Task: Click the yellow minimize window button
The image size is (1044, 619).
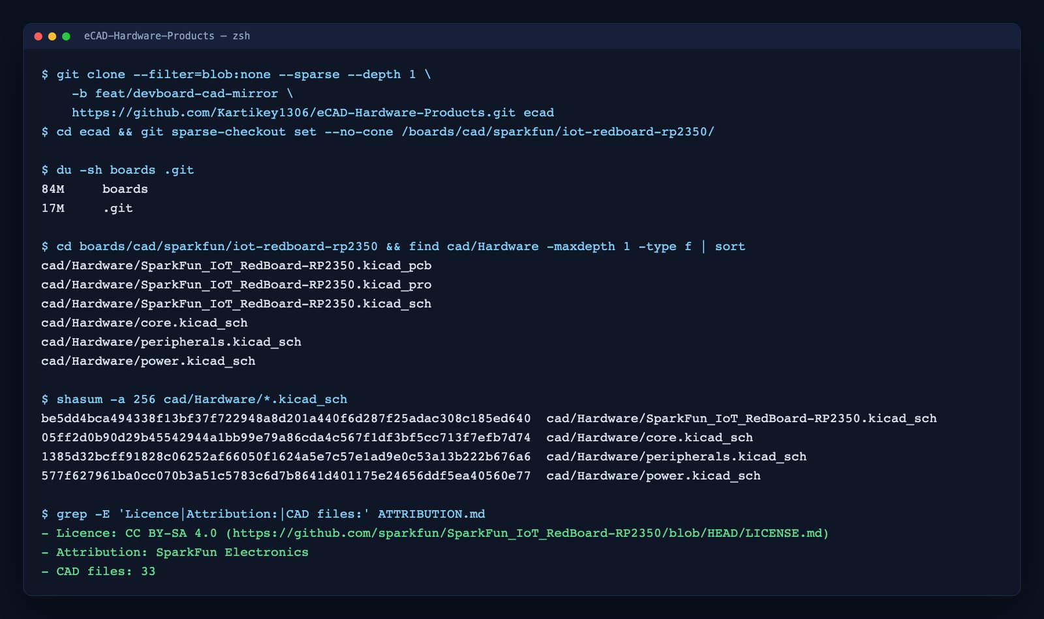Action: pos(52,36)
